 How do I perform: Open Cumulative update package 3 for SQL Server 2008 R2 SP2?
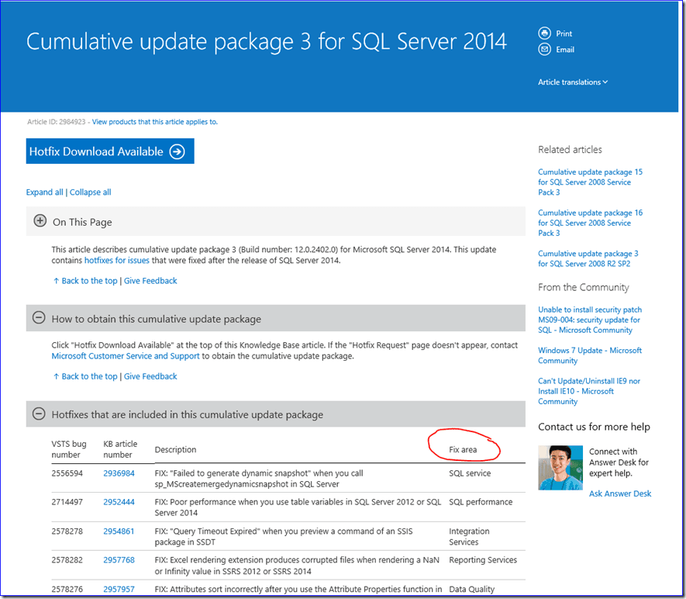click(588, 258)
